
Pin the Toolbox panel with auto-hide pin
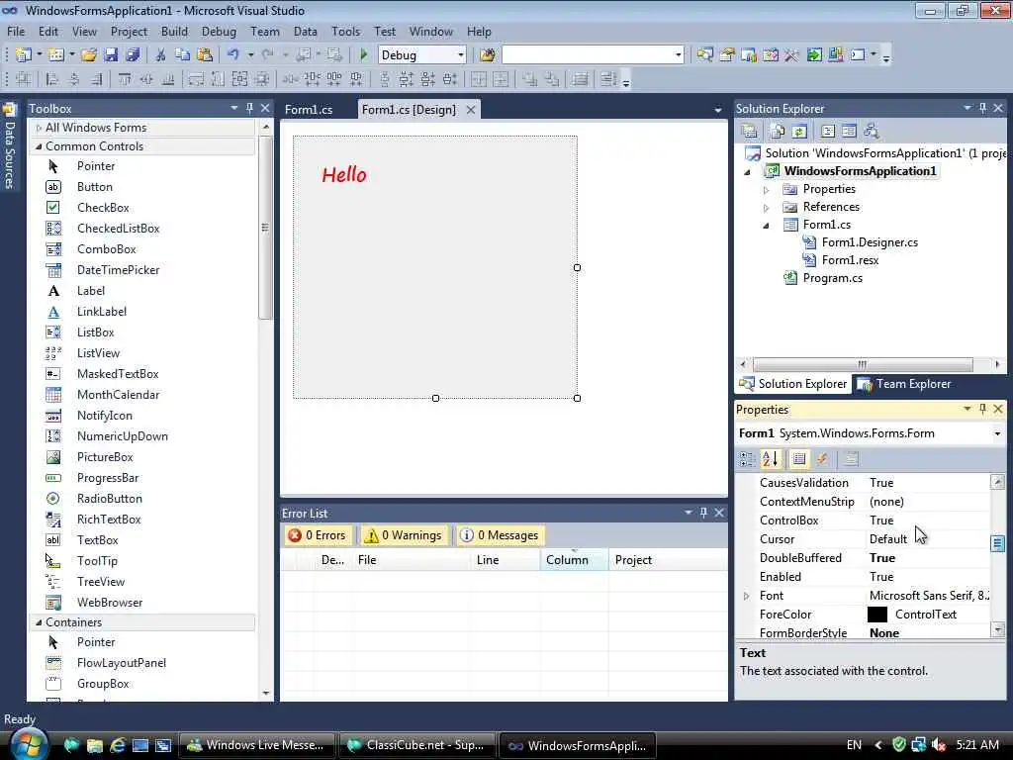(249, 108)
